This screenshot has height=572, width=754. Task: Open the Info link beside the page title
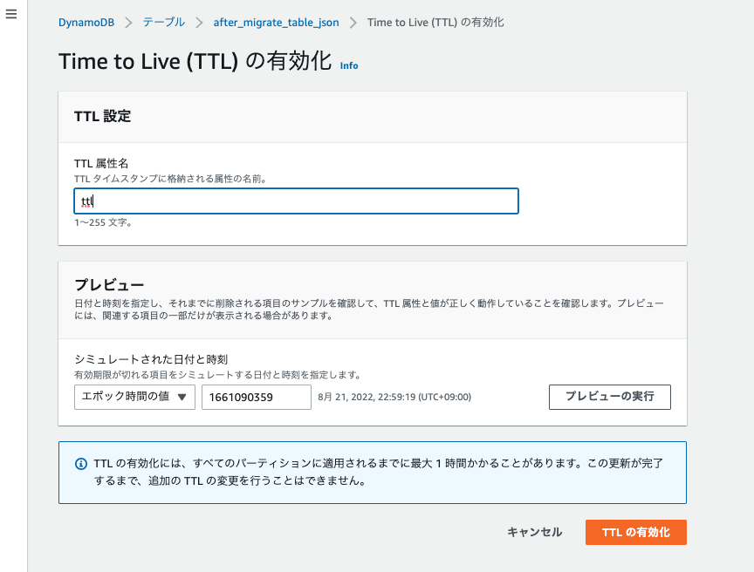click(x=349, y=65)
